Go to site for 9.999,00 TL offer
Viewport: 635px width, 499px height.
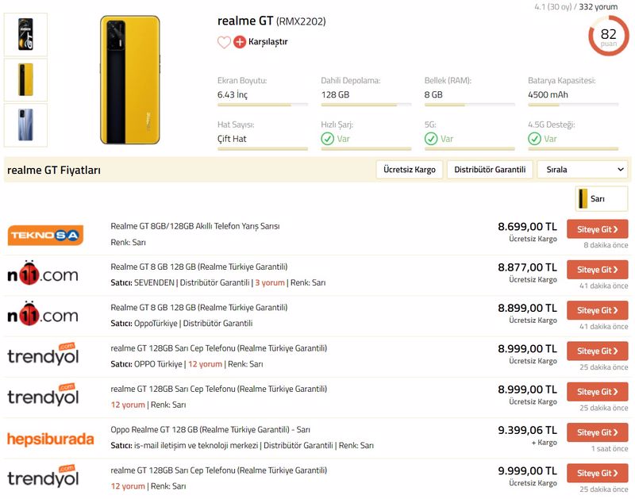tap(598, 473)
